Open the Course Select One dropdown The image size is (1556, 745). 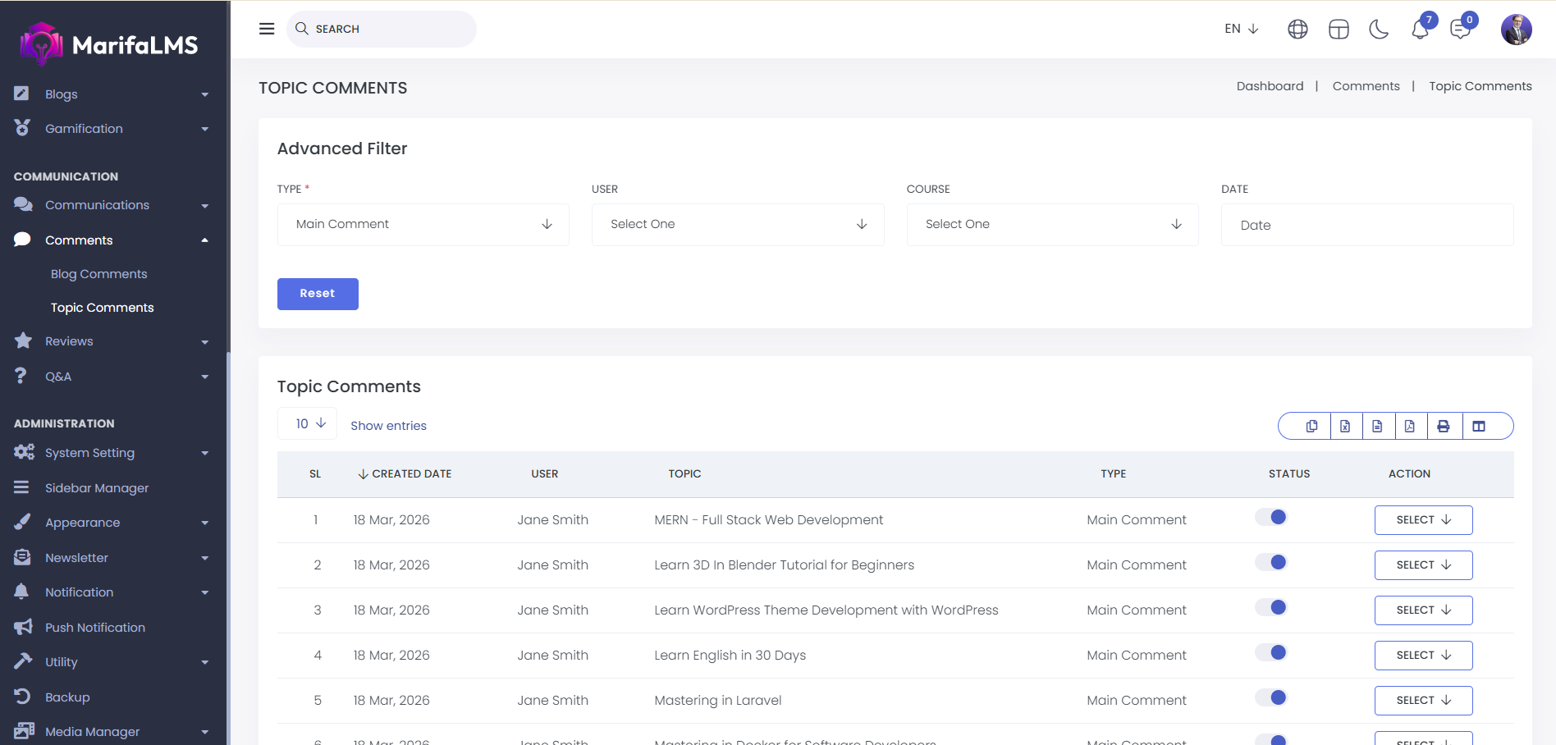(1052, 225)
